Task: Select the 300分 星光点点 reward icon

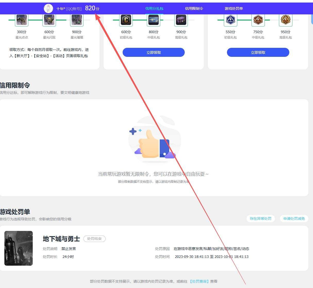Action: 22,20
